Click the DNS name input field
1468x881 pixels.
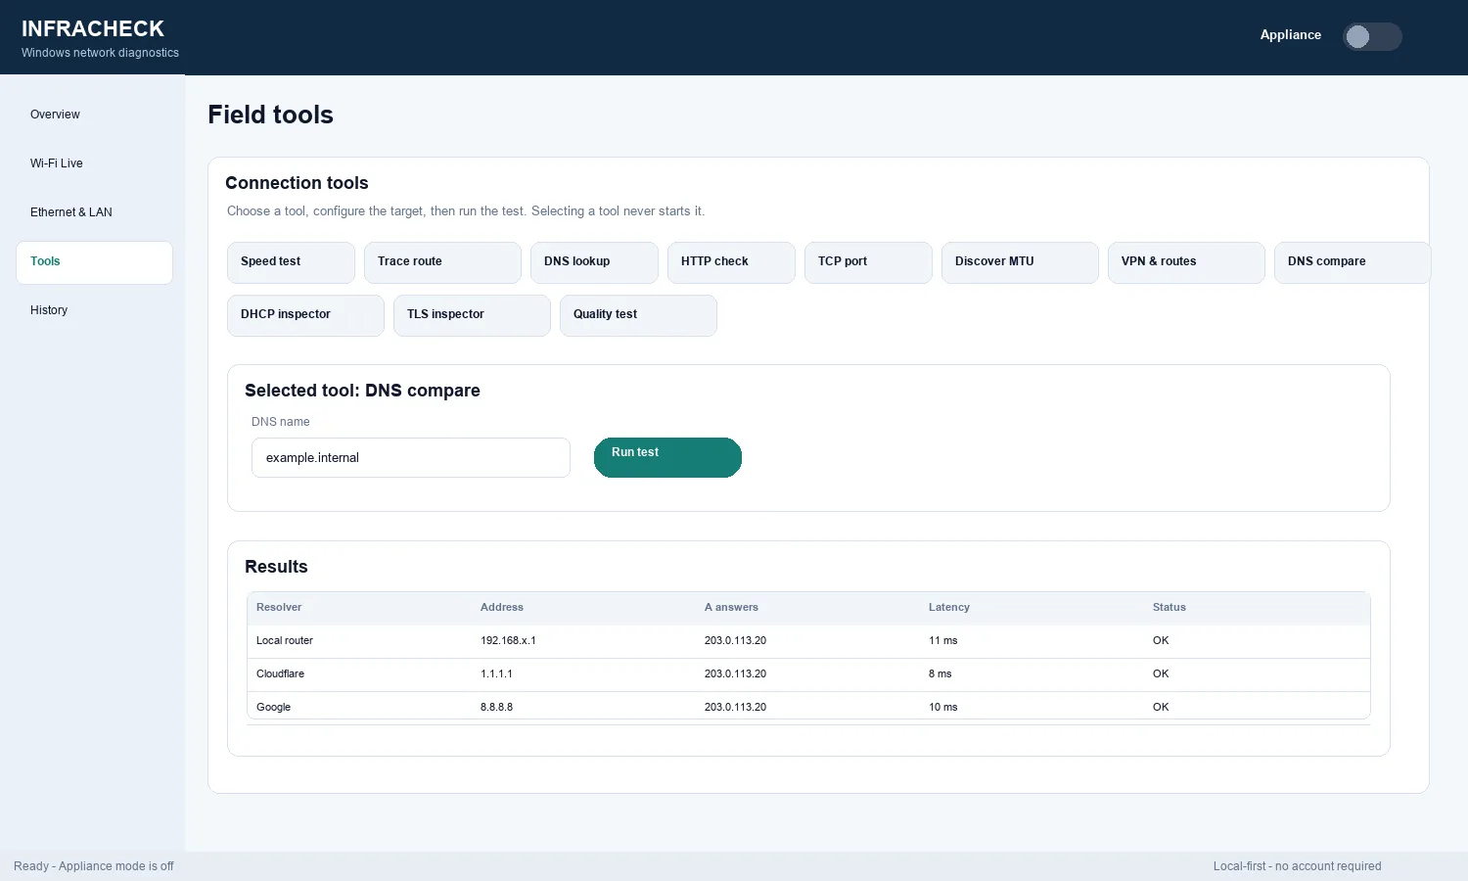[x=411, y=457]
